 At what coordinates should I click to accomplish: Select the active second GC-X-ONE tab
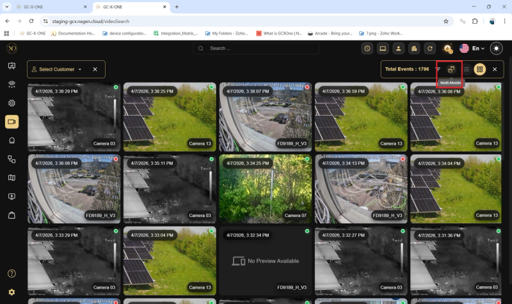(x=131, y=6)
